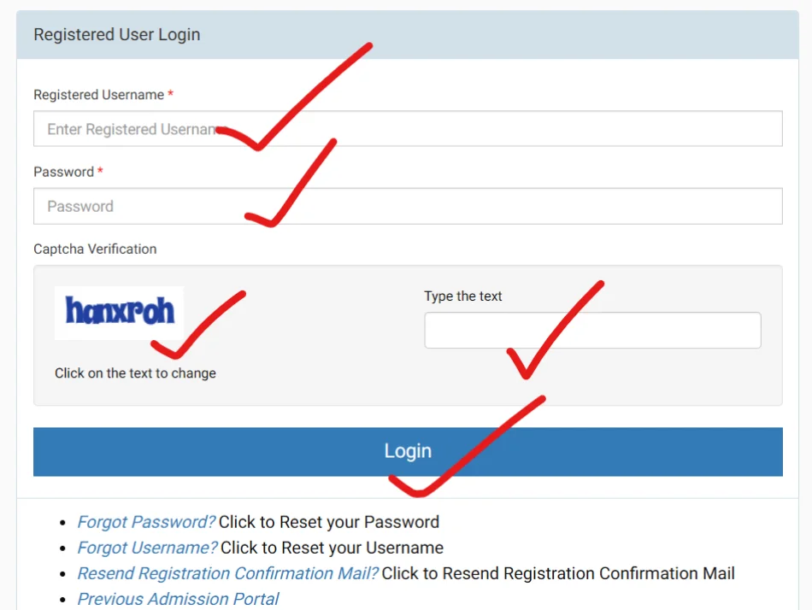Follow the Resend Registration Confirmation Mail? link
The image size is (812, 610).
click(x=228, y=574)
